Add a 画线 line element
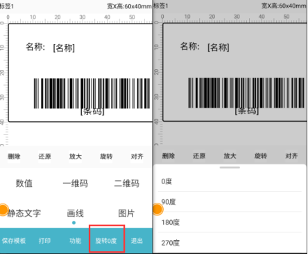Image resolution: width=308 pixels, height=254 pixels. pyautogui.click(x=76, y=213)
